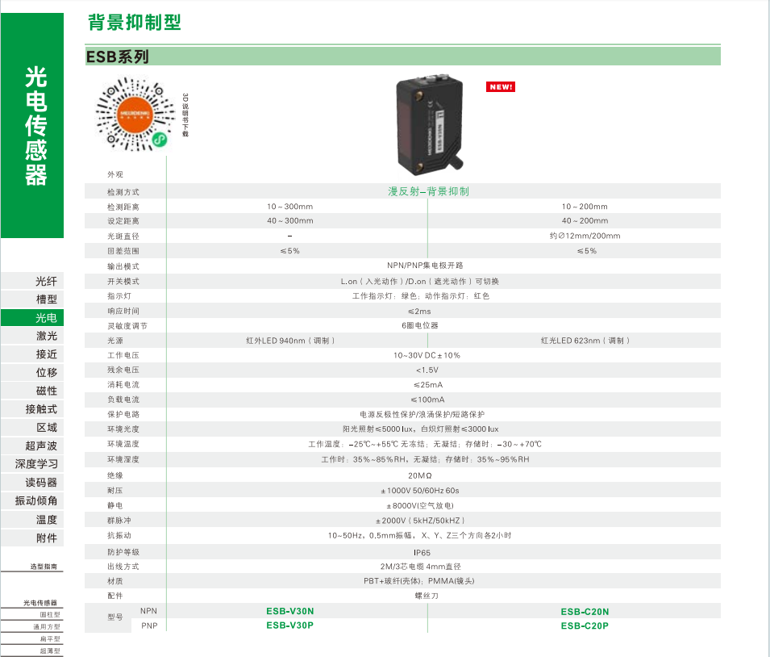Open the 读码器 category
770x657 pixels.
tap(41, 483)
